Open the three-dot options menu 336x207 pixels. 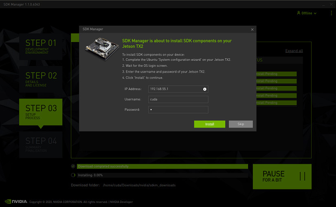(x=331, y=13)
